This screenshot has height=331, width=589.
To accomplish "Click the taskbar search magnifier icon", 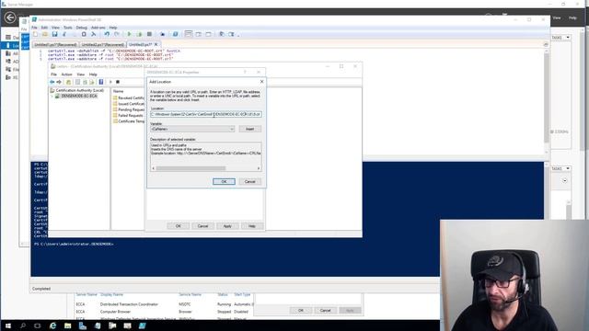I will coord(22,325).
